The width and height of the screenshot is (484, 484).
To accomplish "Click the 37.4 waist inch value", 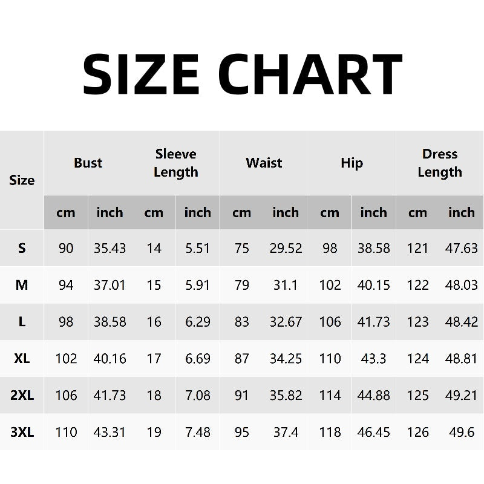I will pos(286,433).
